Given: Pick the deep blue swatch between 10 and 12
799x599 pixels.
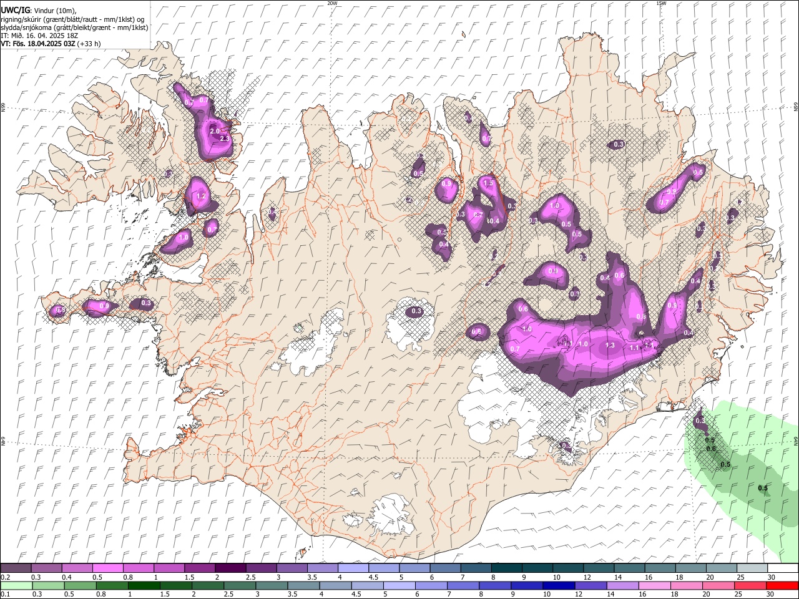Looking at the screenshot, I should click(x=558, y=585).
